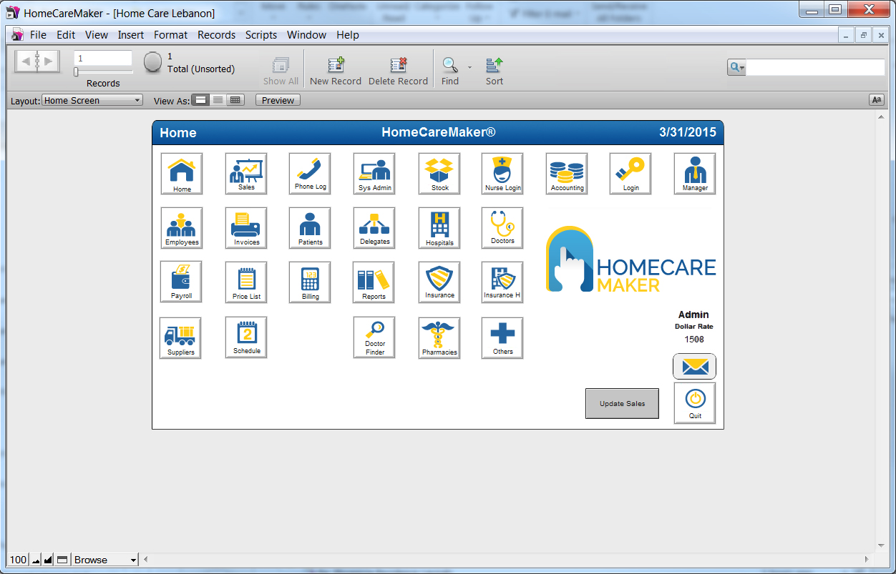
Task: Open the Delegates icon
Action: (x=374, y=228)
